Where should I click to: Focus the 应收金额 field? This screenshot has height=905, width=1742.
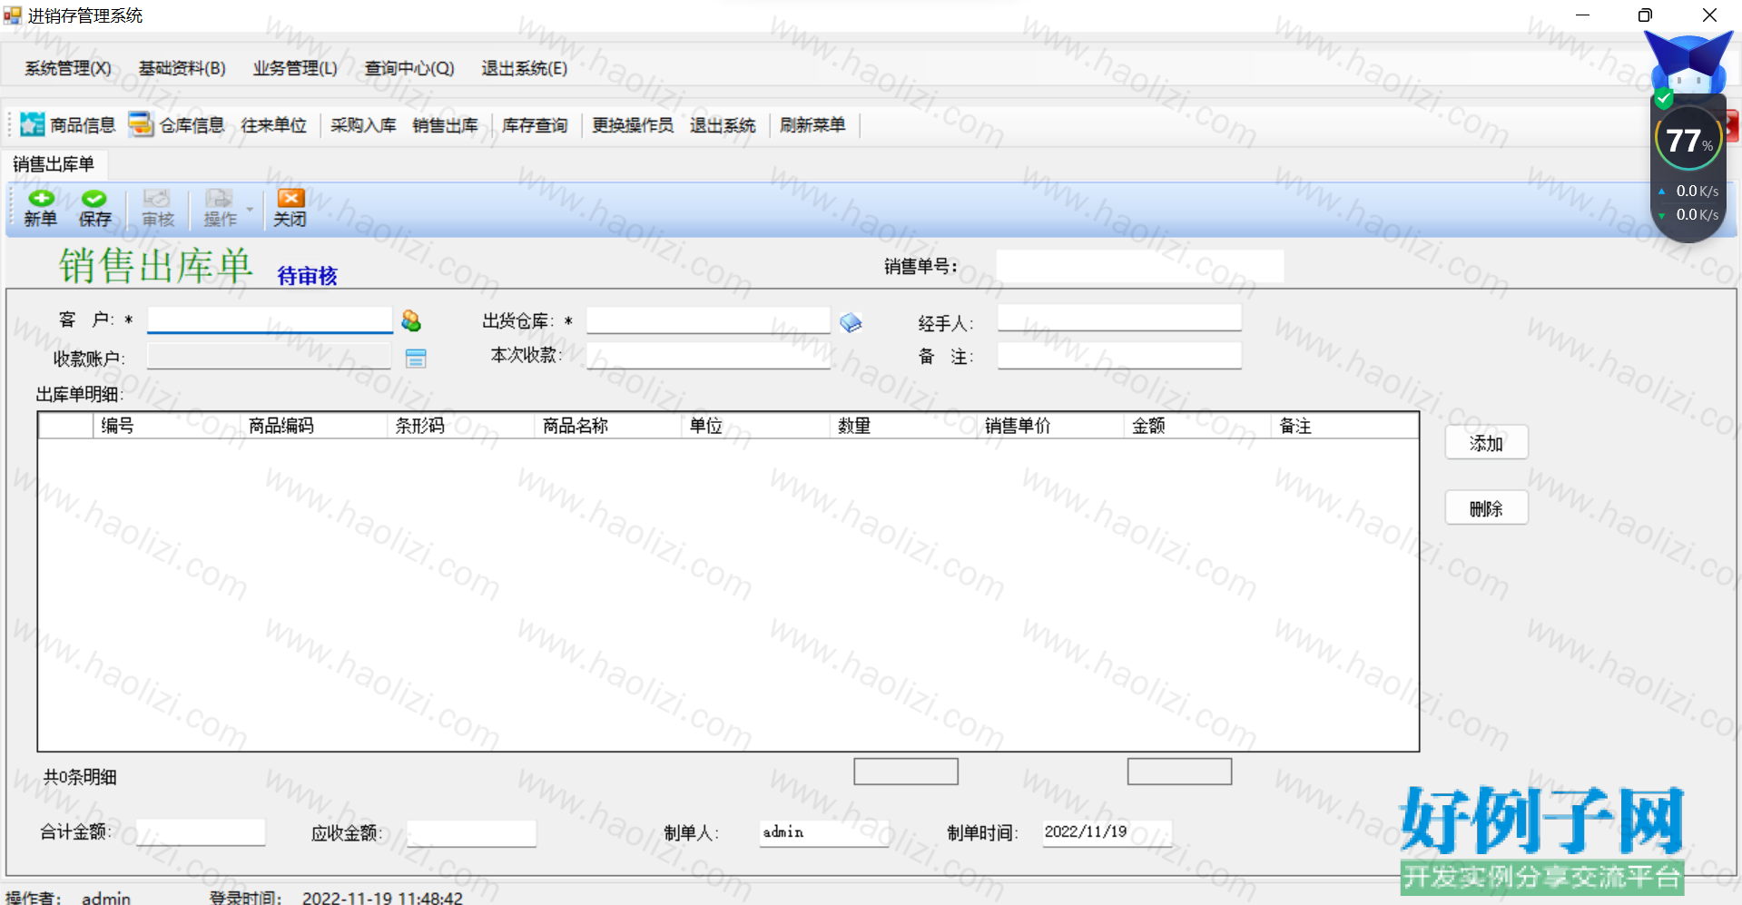471,833
